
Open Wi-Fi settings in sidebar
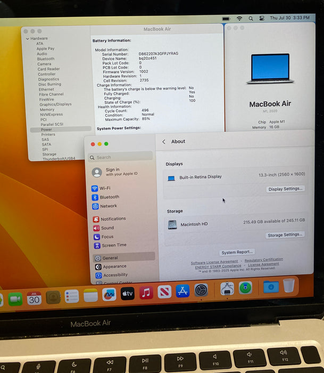pos(101,188)
